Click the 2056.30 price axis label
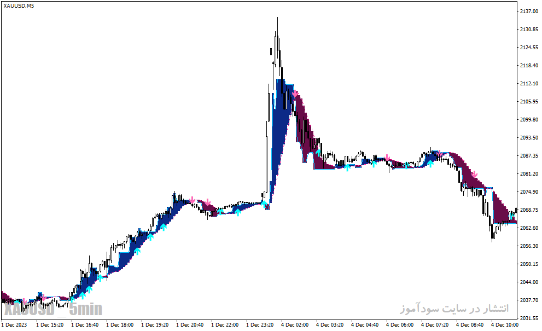Screen dimensions: 542x331 pyautogui.click(x=529, y=246)
